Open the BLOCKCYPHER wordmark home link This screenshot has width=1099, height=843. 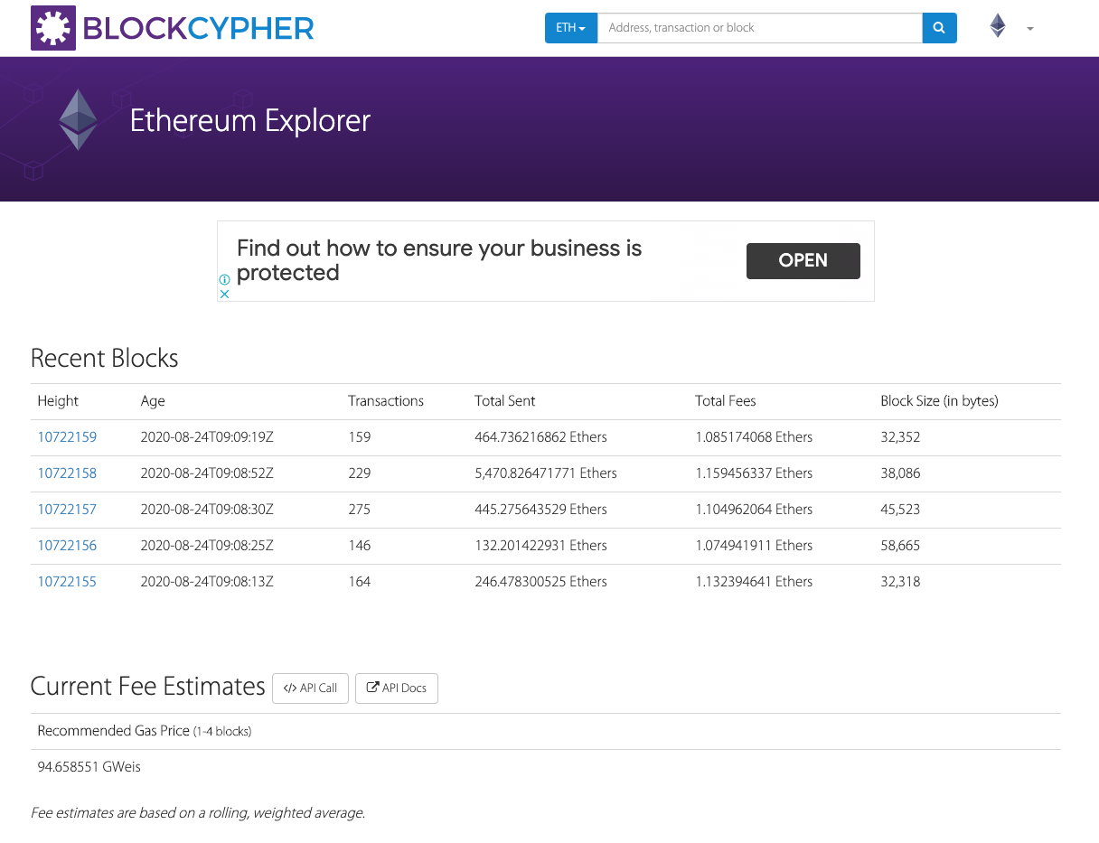(198, 28)
